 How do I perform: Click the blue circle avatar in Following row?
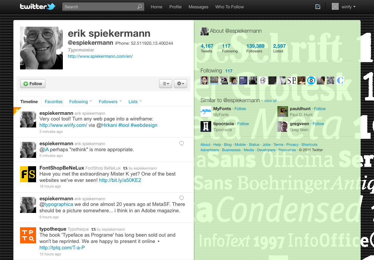311,80
